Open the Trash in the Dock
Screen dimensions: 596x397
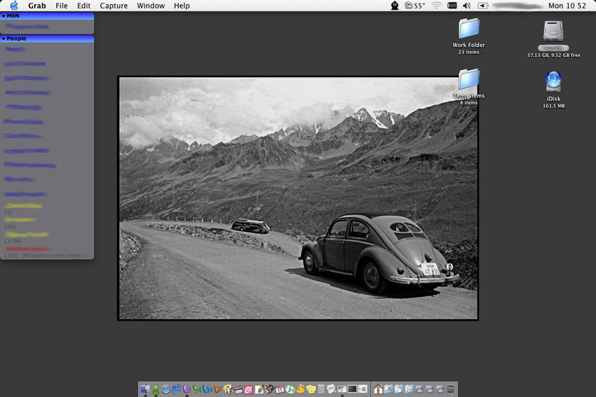(x=450, y=389)
